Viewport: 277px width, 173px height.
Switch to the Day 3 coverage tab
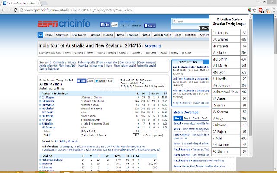pos(196,118)
